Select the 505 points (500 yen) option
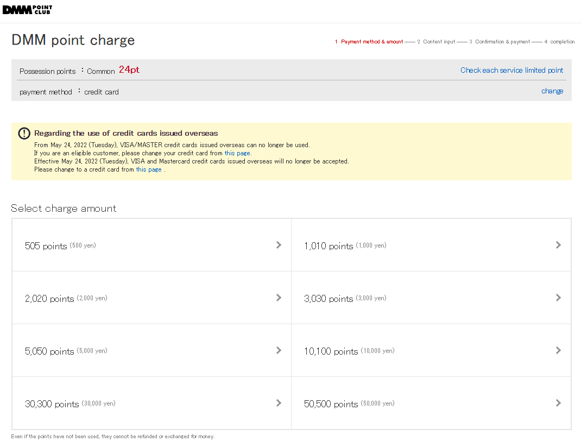Image resolution: width=581 pixels, height=442 pixels. (60, 245)
